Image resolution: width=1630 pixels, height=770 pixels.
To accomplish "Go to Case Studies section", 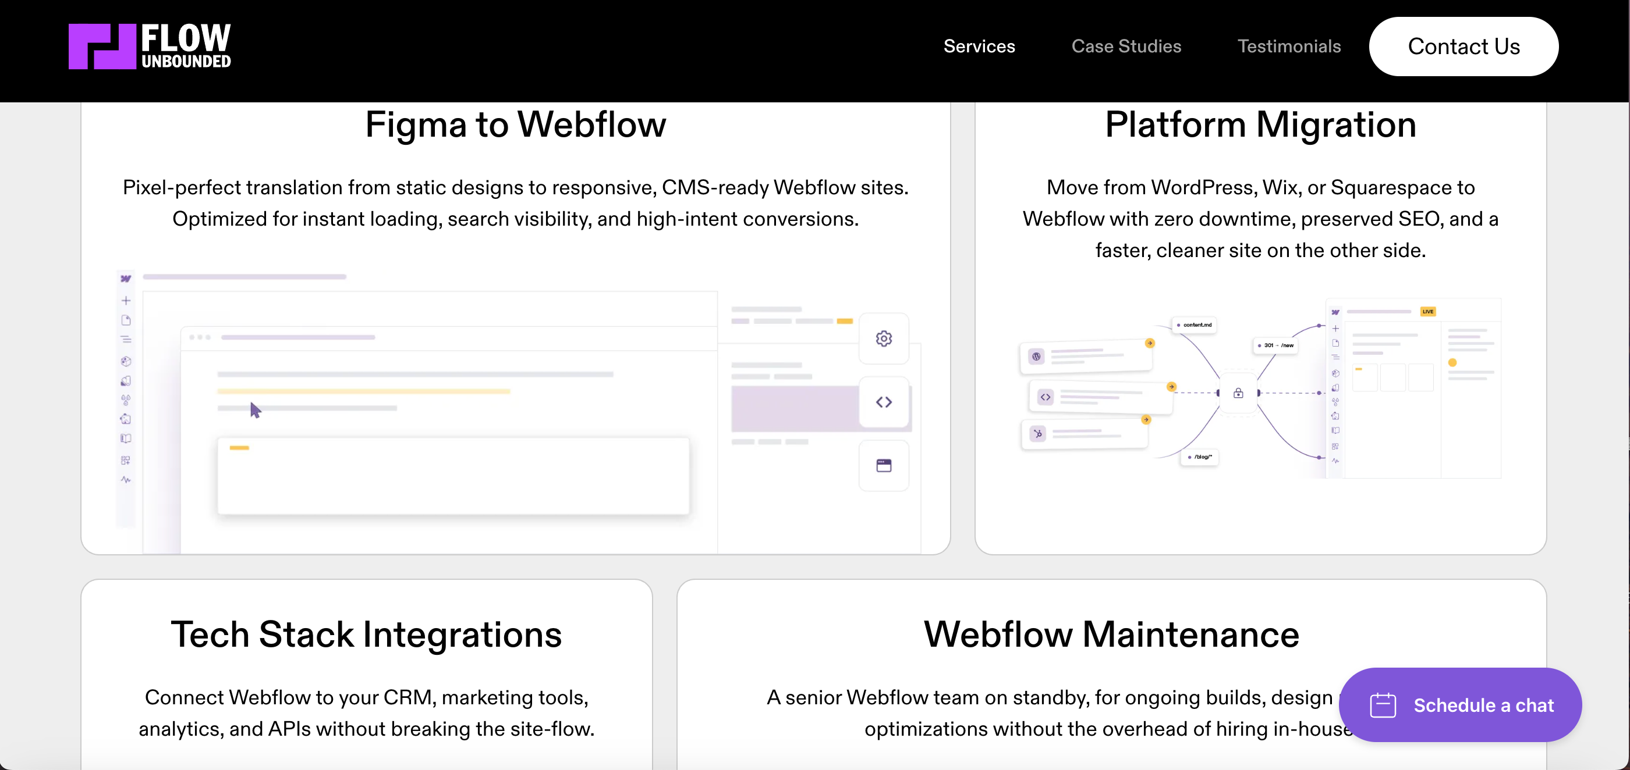I will click(x=1126, y=46).
